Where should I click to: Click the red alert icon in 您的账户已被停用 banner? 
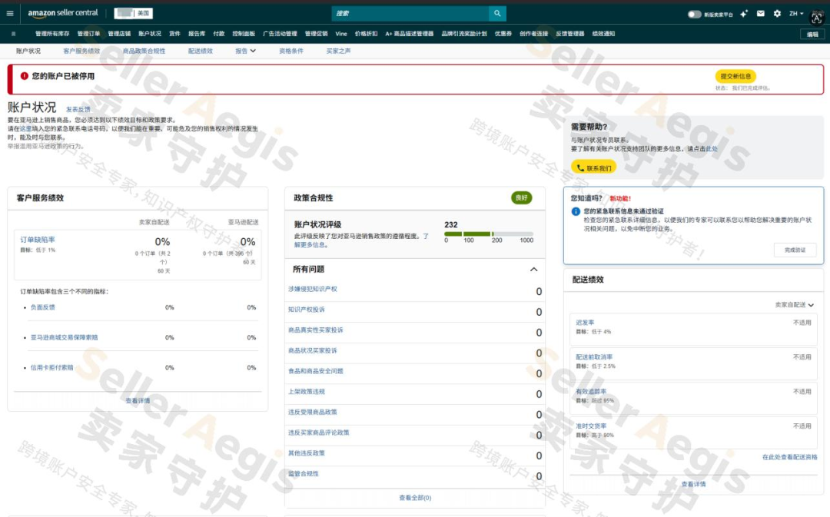(x=25, y=76)
